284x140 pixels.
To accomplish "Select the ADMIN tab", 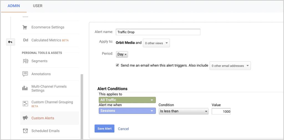I will coord(14,6).
